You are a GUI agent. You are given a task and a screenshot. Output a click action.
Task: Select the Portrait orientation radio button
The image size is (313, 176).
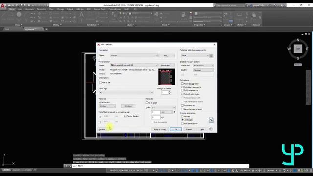(x=182, y=116)
